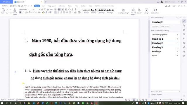Align paragraph to the left

click(55, 12)
